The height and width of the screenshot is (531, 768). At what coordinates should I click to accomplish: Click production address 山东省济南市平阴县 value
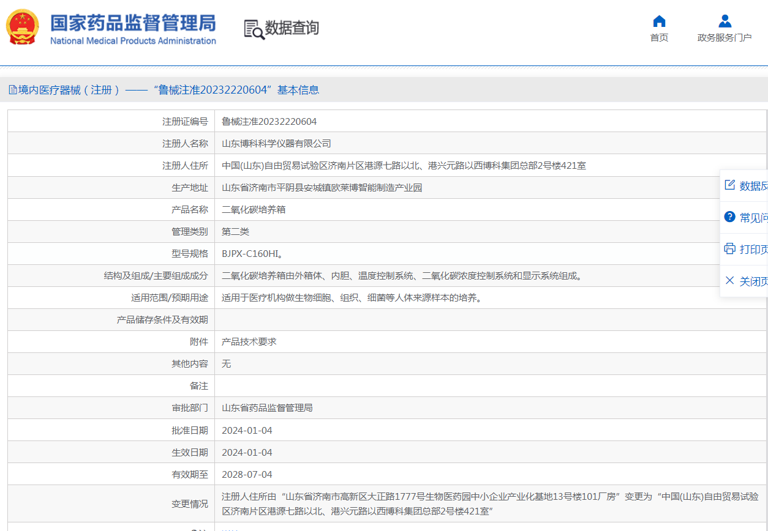(322, 188)
